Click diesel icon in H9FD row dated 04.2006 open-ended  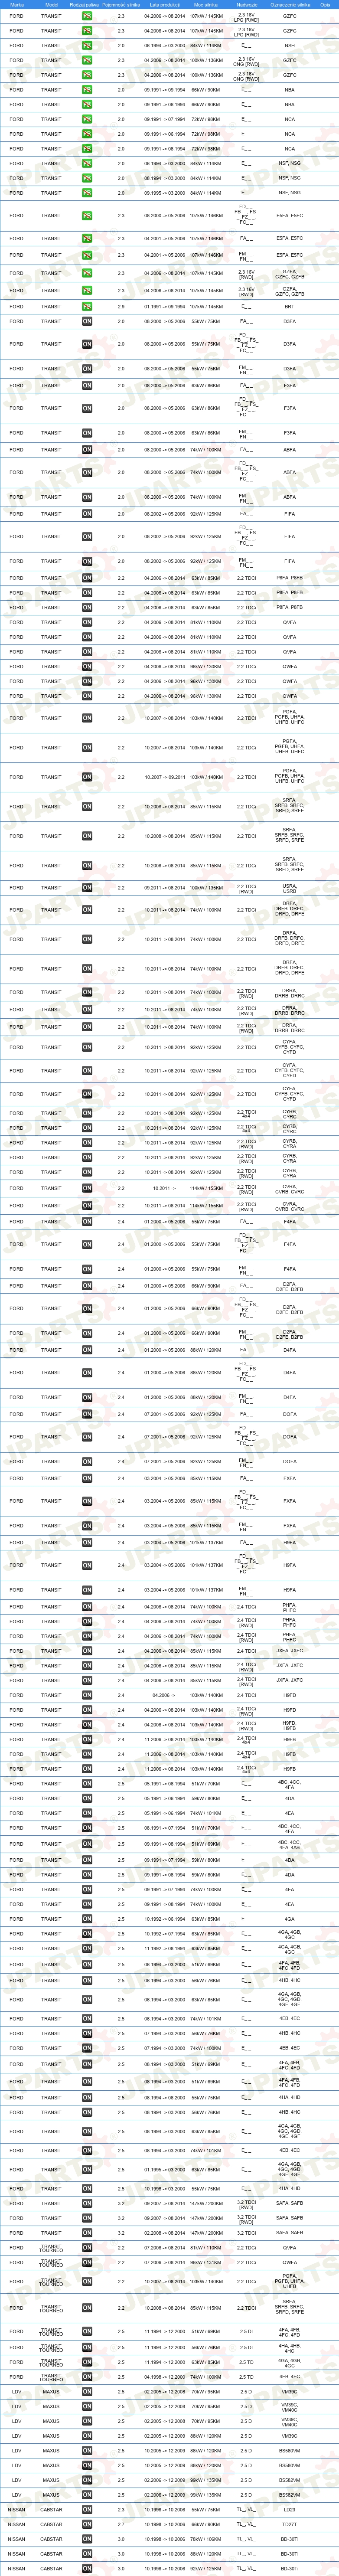(87, 1695)
